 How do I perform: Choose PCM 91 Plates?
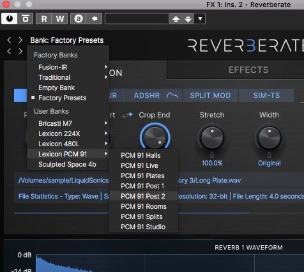144,176
